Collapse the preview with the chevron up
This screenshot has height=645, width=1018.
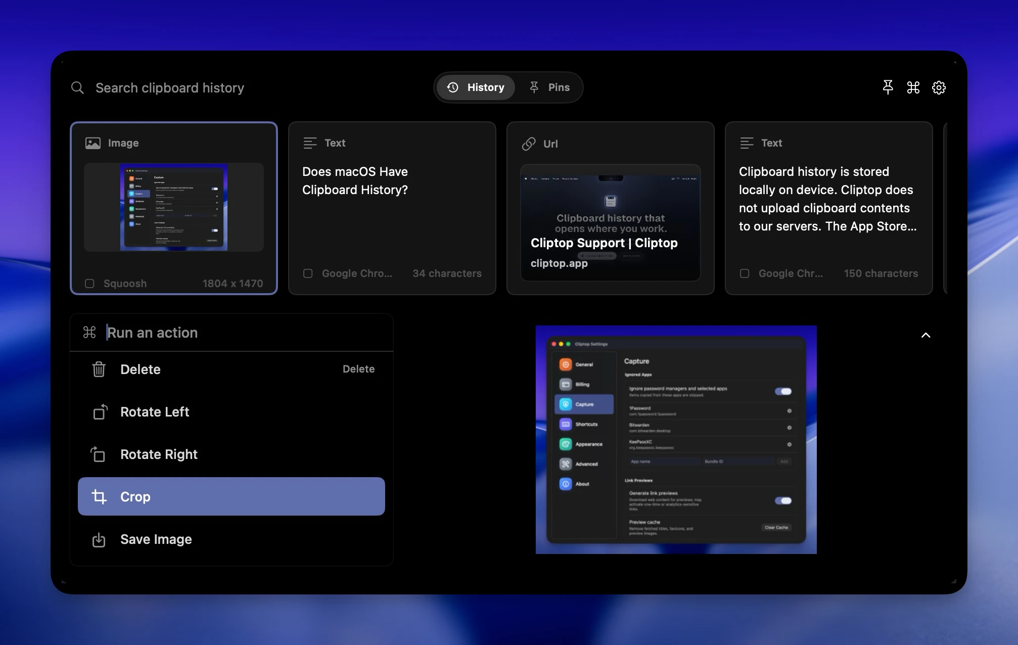(x=926, y=335)
